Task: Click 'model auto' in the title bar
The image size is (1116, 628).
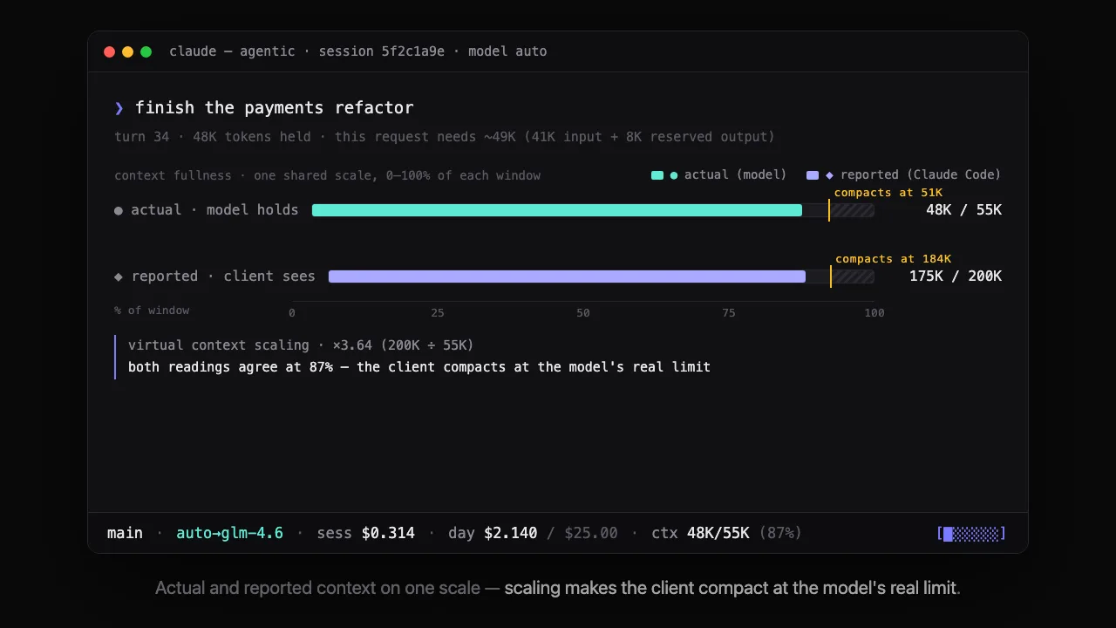Action: click(507, 51)
